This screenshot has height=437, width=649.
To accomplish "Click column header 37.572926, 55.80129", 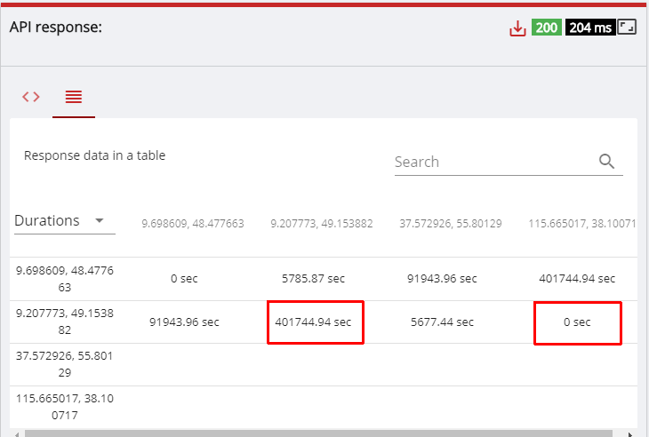I will tap(451, 224).
